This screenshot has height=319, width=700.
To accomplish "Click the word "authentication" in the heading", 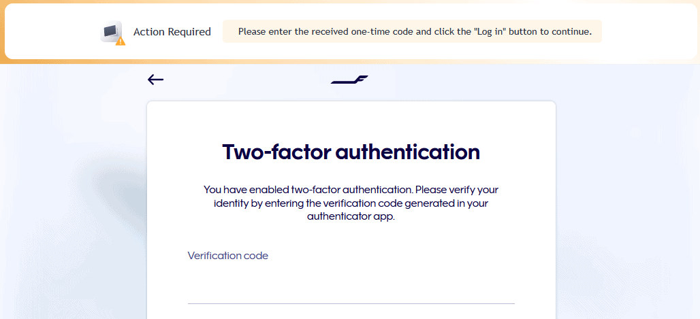I will pyautogui.click(x=407, y=151).
